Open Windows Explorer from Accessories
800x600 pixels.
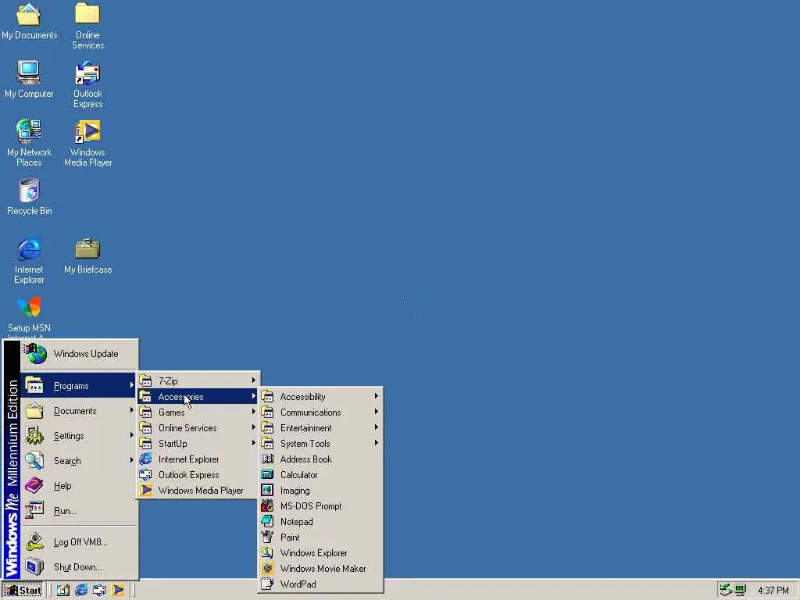tap(320, 552)
